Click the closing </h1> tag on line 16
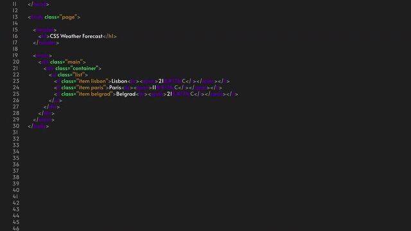 (x=110, y=36)
